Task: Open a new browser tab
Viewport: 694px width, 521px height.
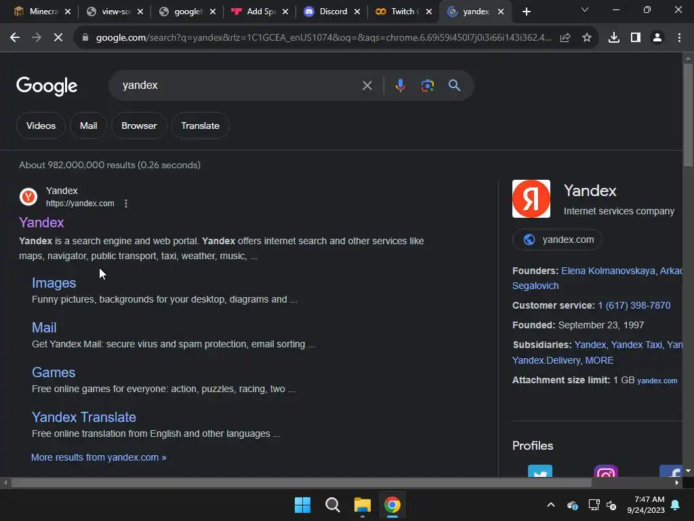Action: (526, 12)
